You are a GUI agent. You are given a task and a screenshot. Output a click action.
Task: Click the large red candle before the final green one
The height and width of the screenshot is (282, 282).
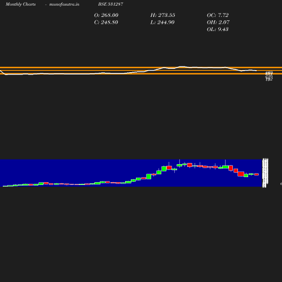pyautogui.click(x=241, y=174)
